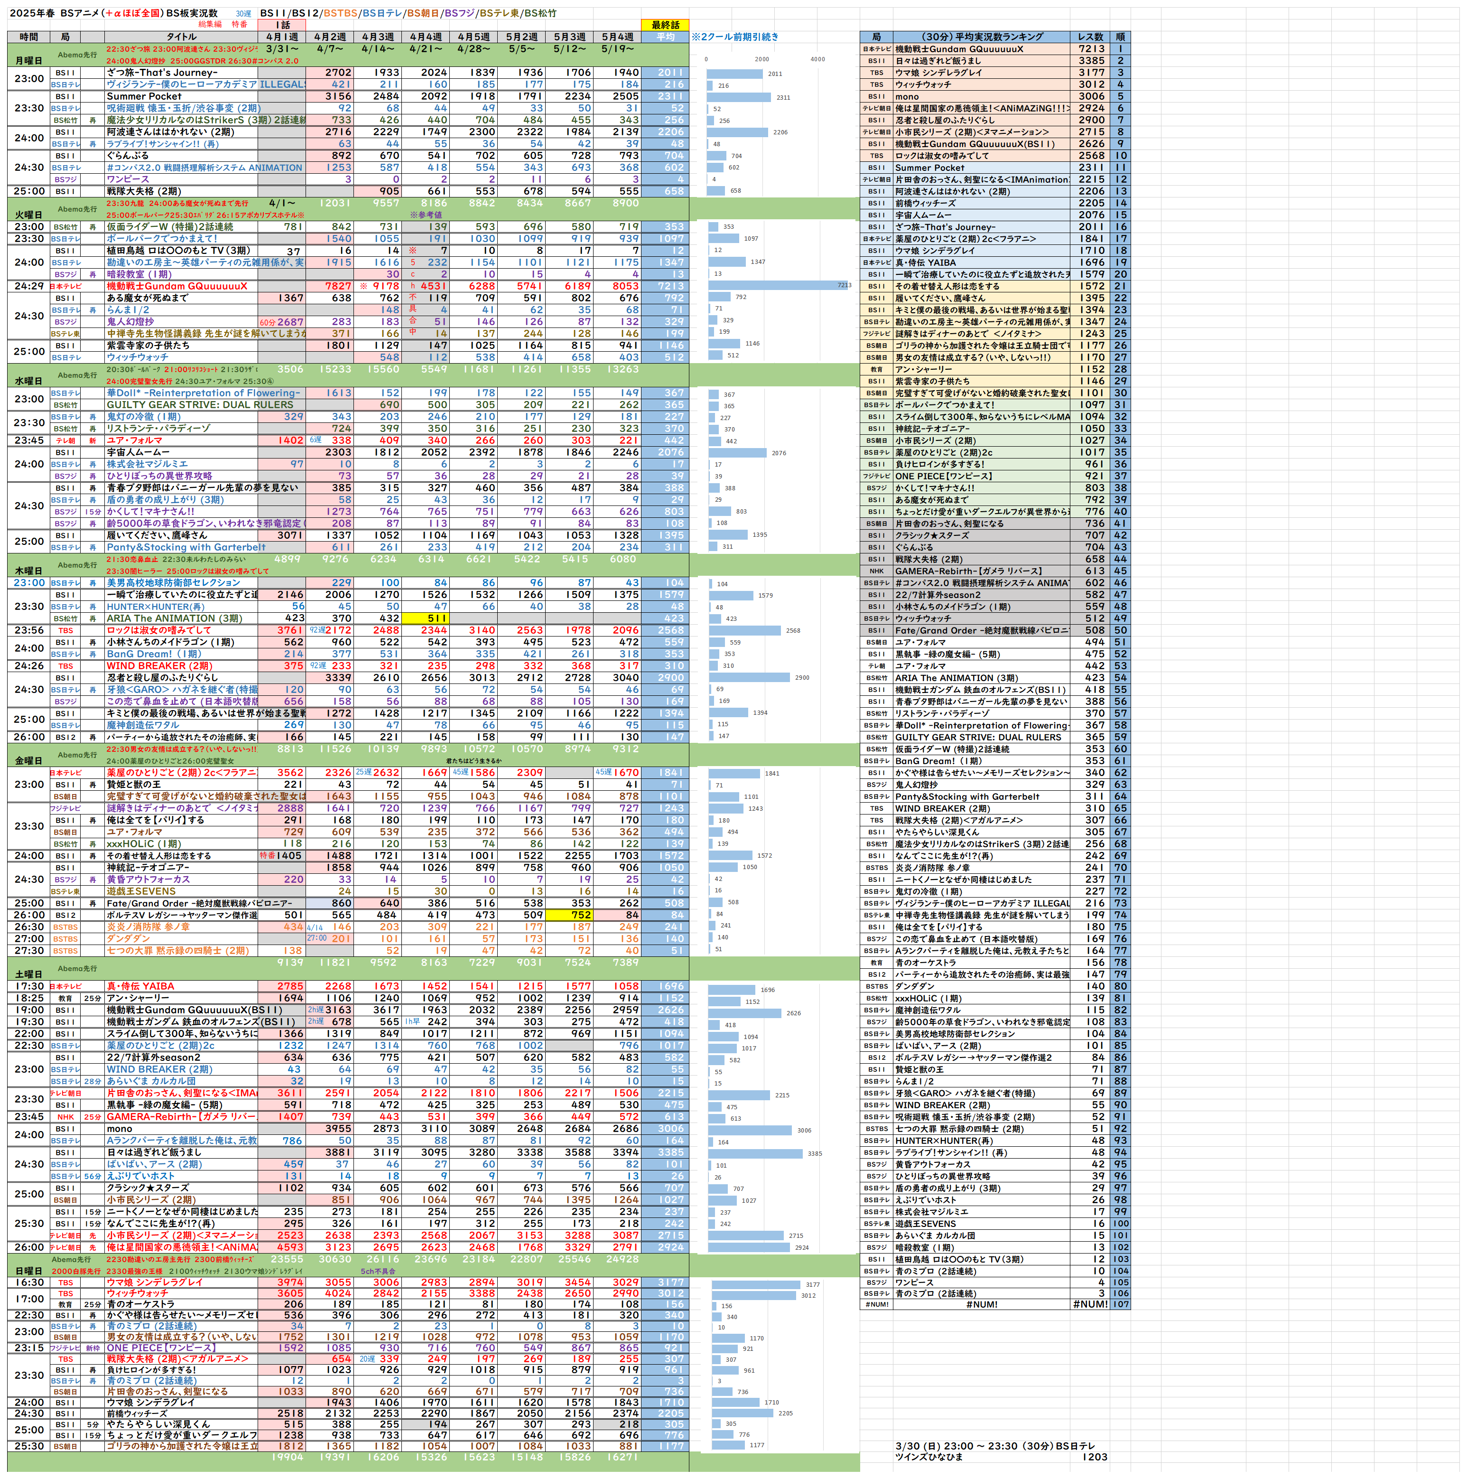The image size is (1467, 1479).
Task: Click the '(30分)平均実況数ランキング' header
Action: tap(982, 37)
